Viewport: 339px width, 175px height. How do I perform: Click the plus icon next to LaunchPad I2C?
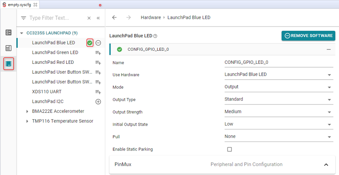98,101
